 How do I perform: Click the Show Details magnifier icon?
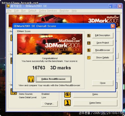click(x=89, y=58)
